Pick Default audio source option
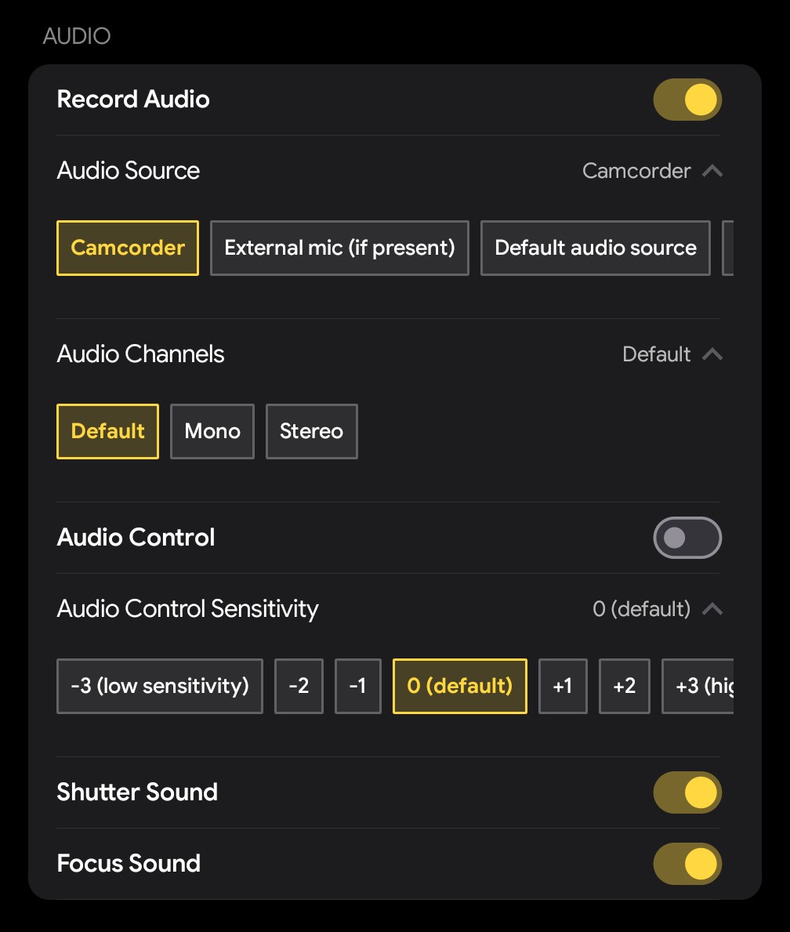 [x=595, y=248]
